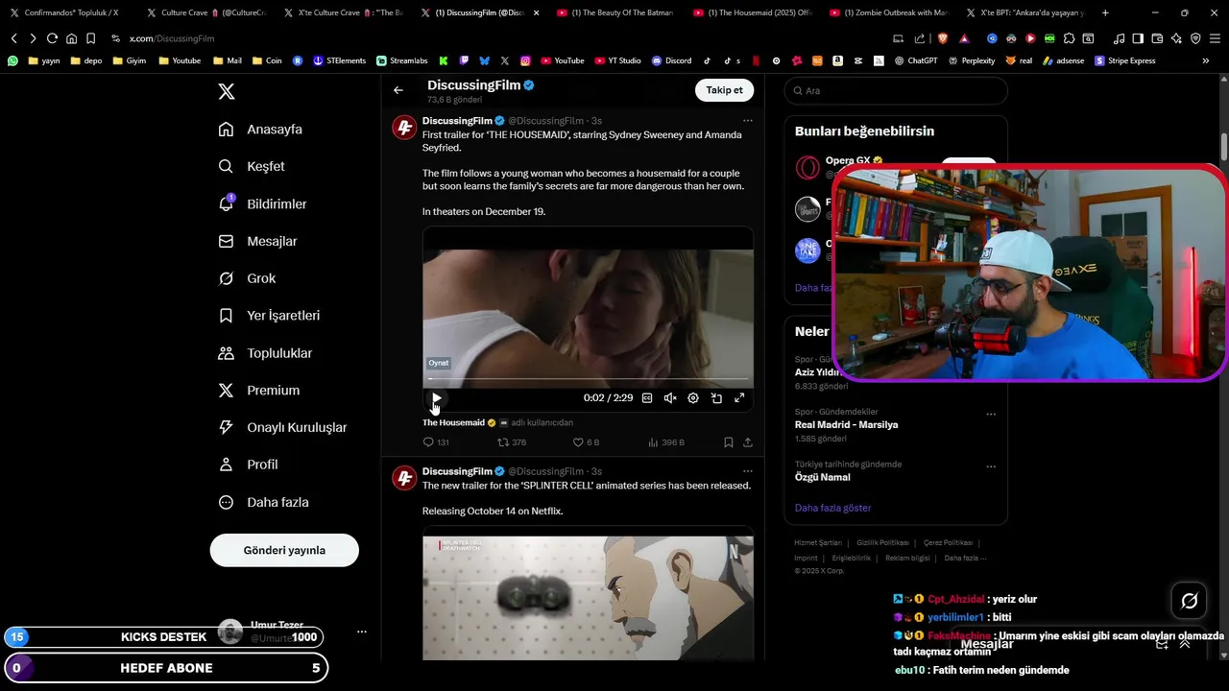Image resolution: width=1229 pixels, height=691 pixels.
Task: Open video settings gear
Action: click(x=693, y=398)
